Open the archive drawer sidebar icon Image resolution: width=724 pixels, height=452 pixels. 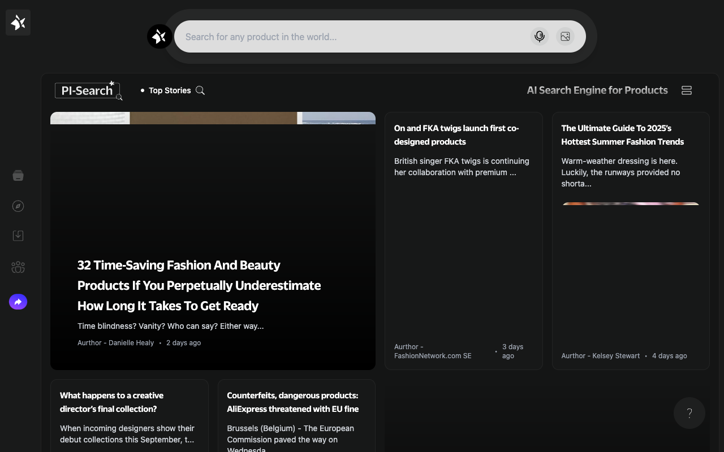click(18, 176)
